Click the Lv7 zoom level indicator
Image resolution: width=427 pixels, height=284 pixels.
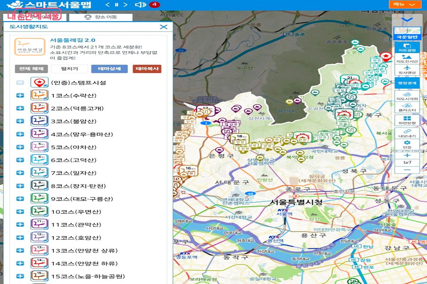point(407,163)
